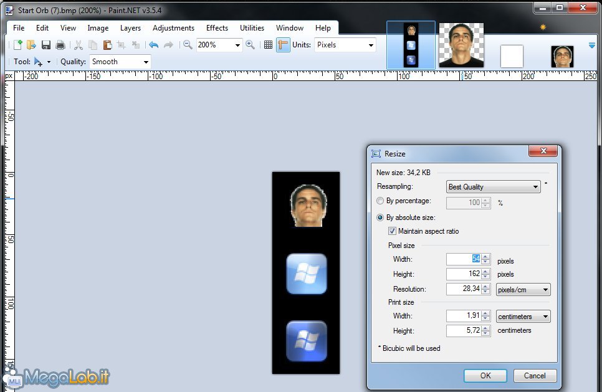Select the small black portrait thumbnail
The image size is (602, 392).
562,57
